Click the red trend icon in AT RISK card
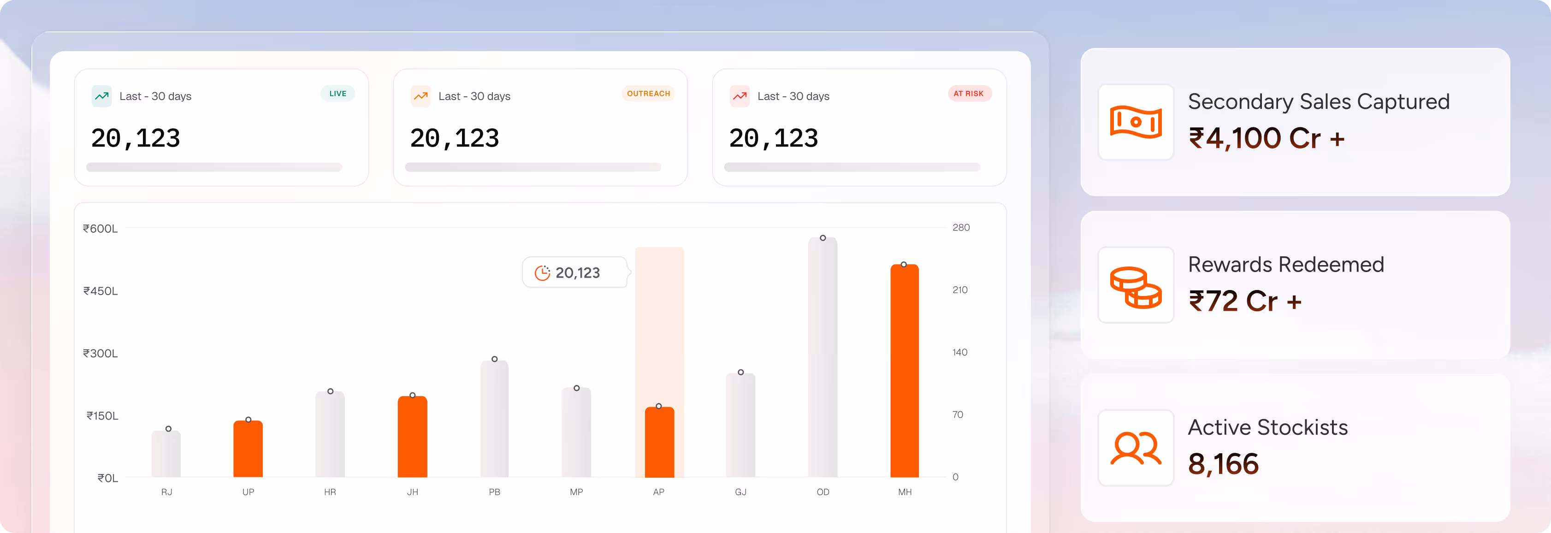 tap(740, 96)
